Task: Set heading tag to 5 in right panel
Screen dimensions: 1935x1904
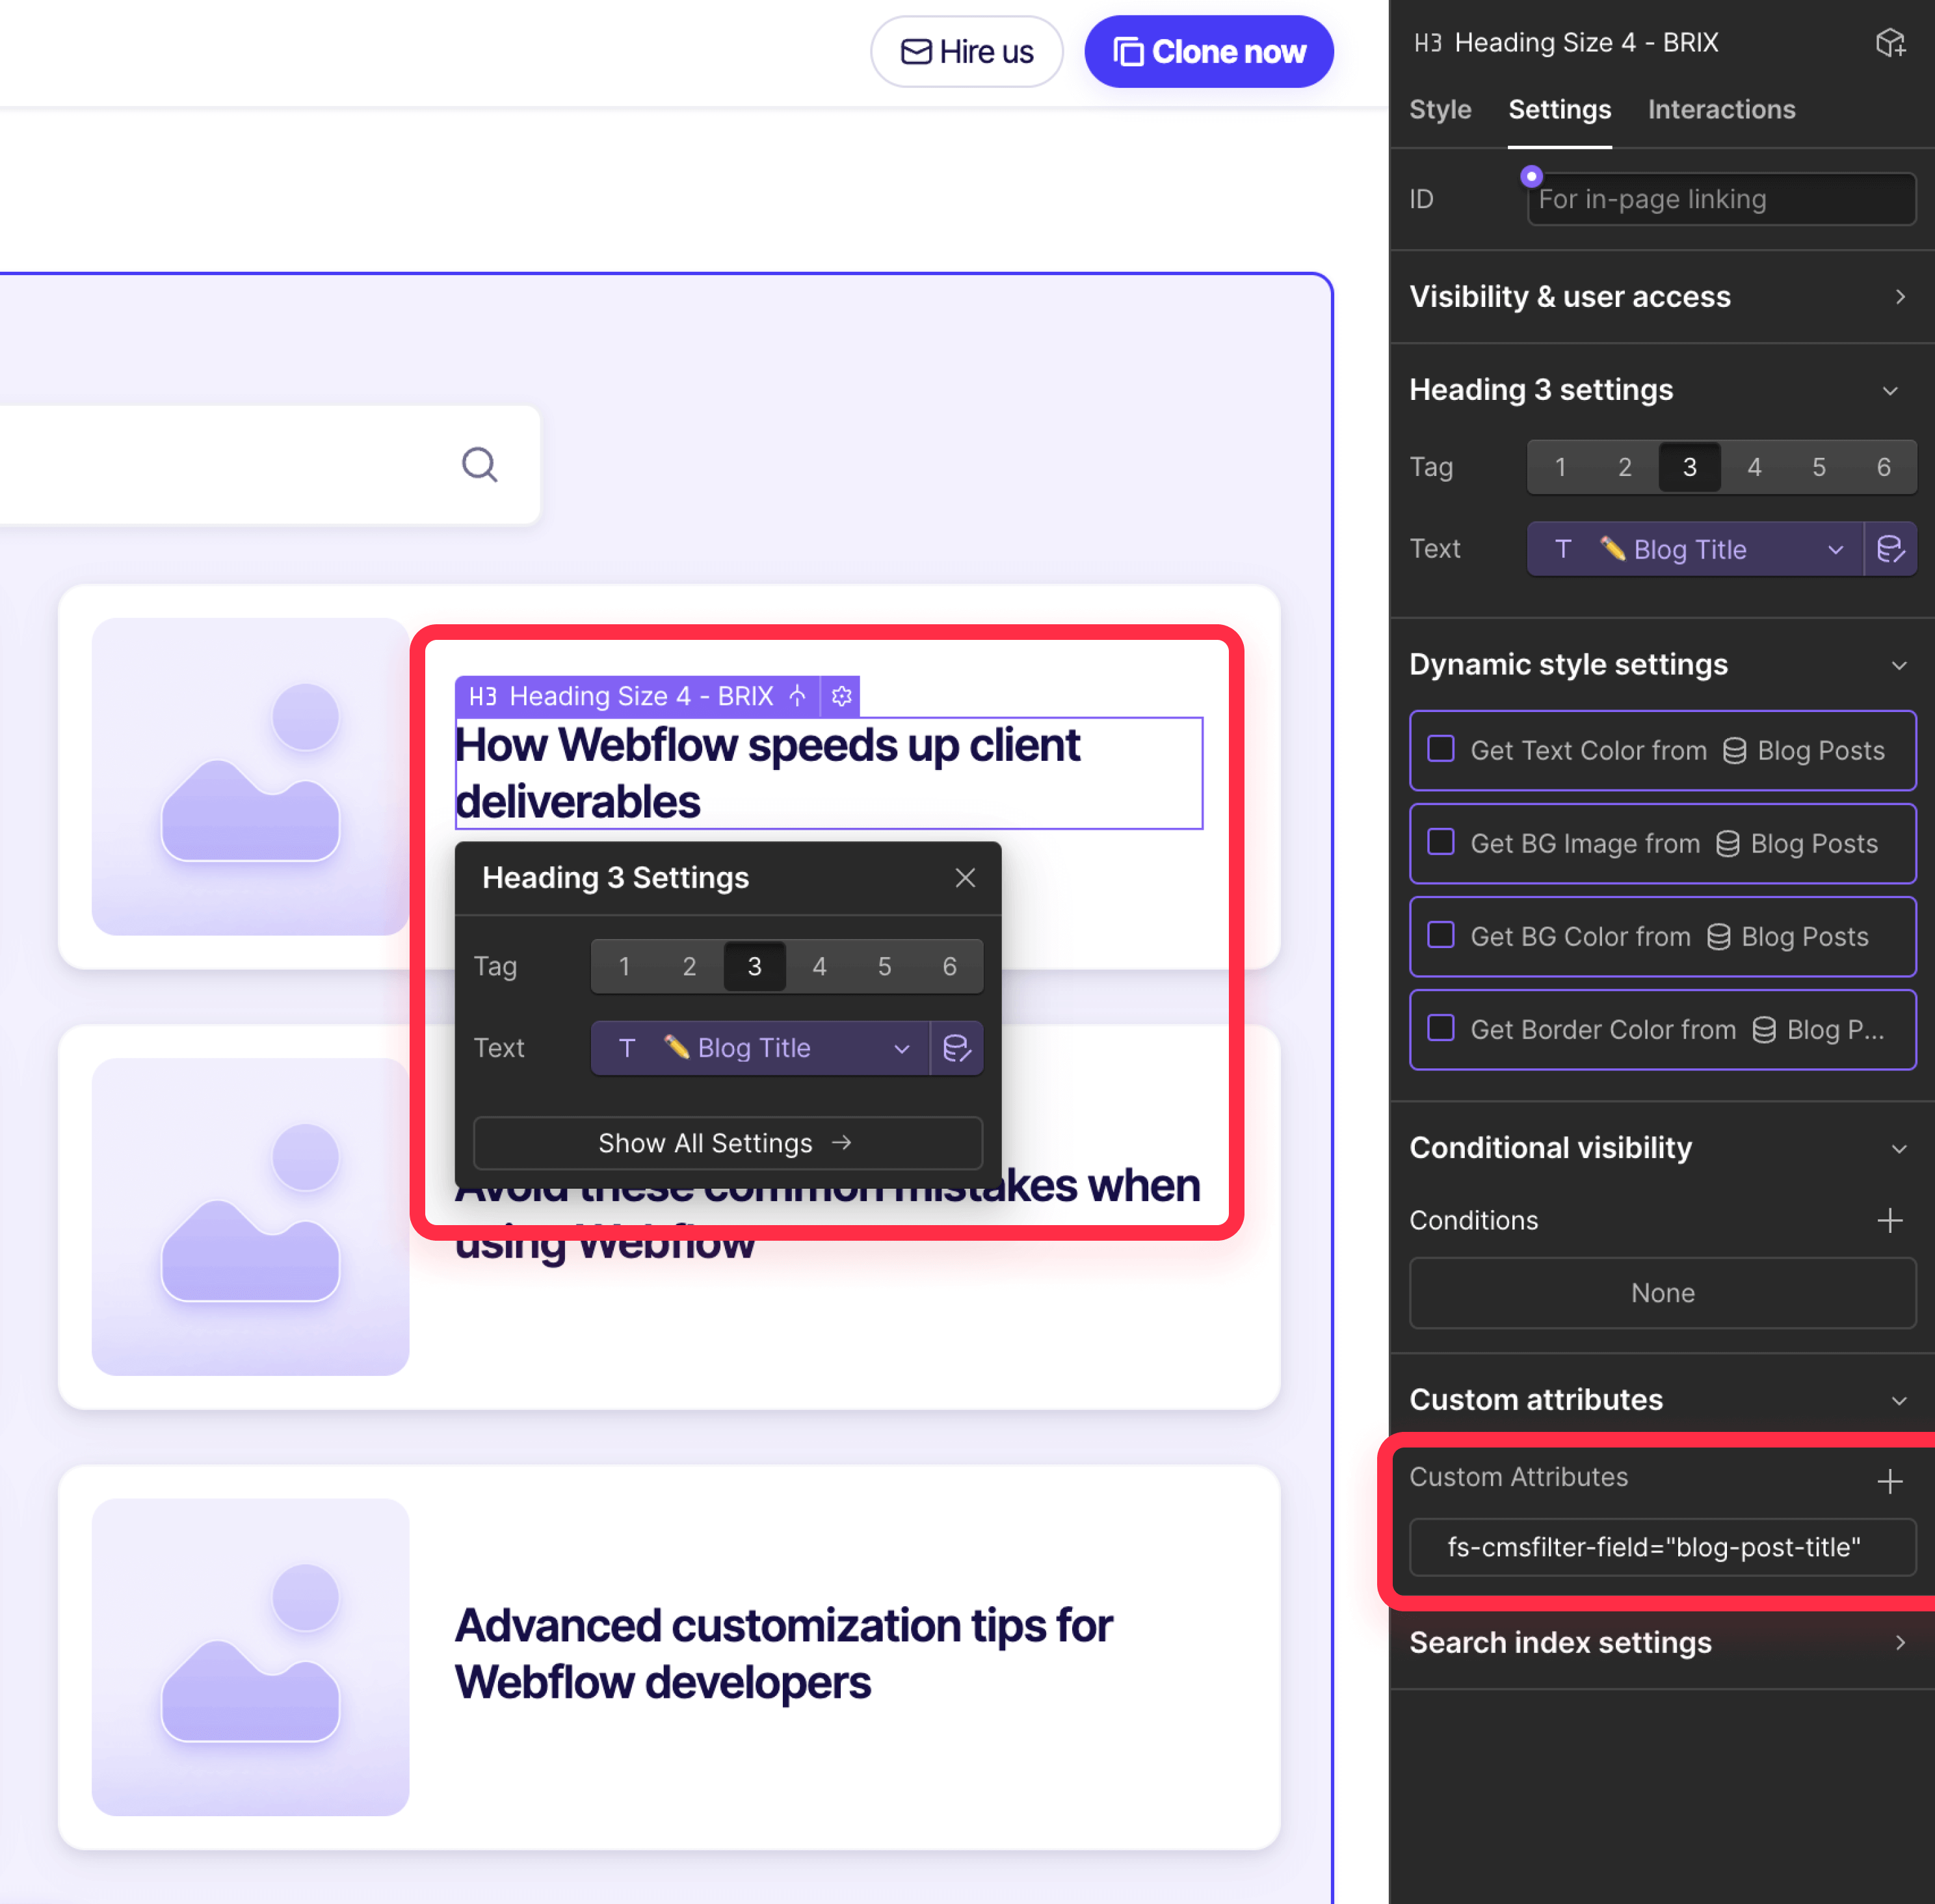Action: 1819,467
